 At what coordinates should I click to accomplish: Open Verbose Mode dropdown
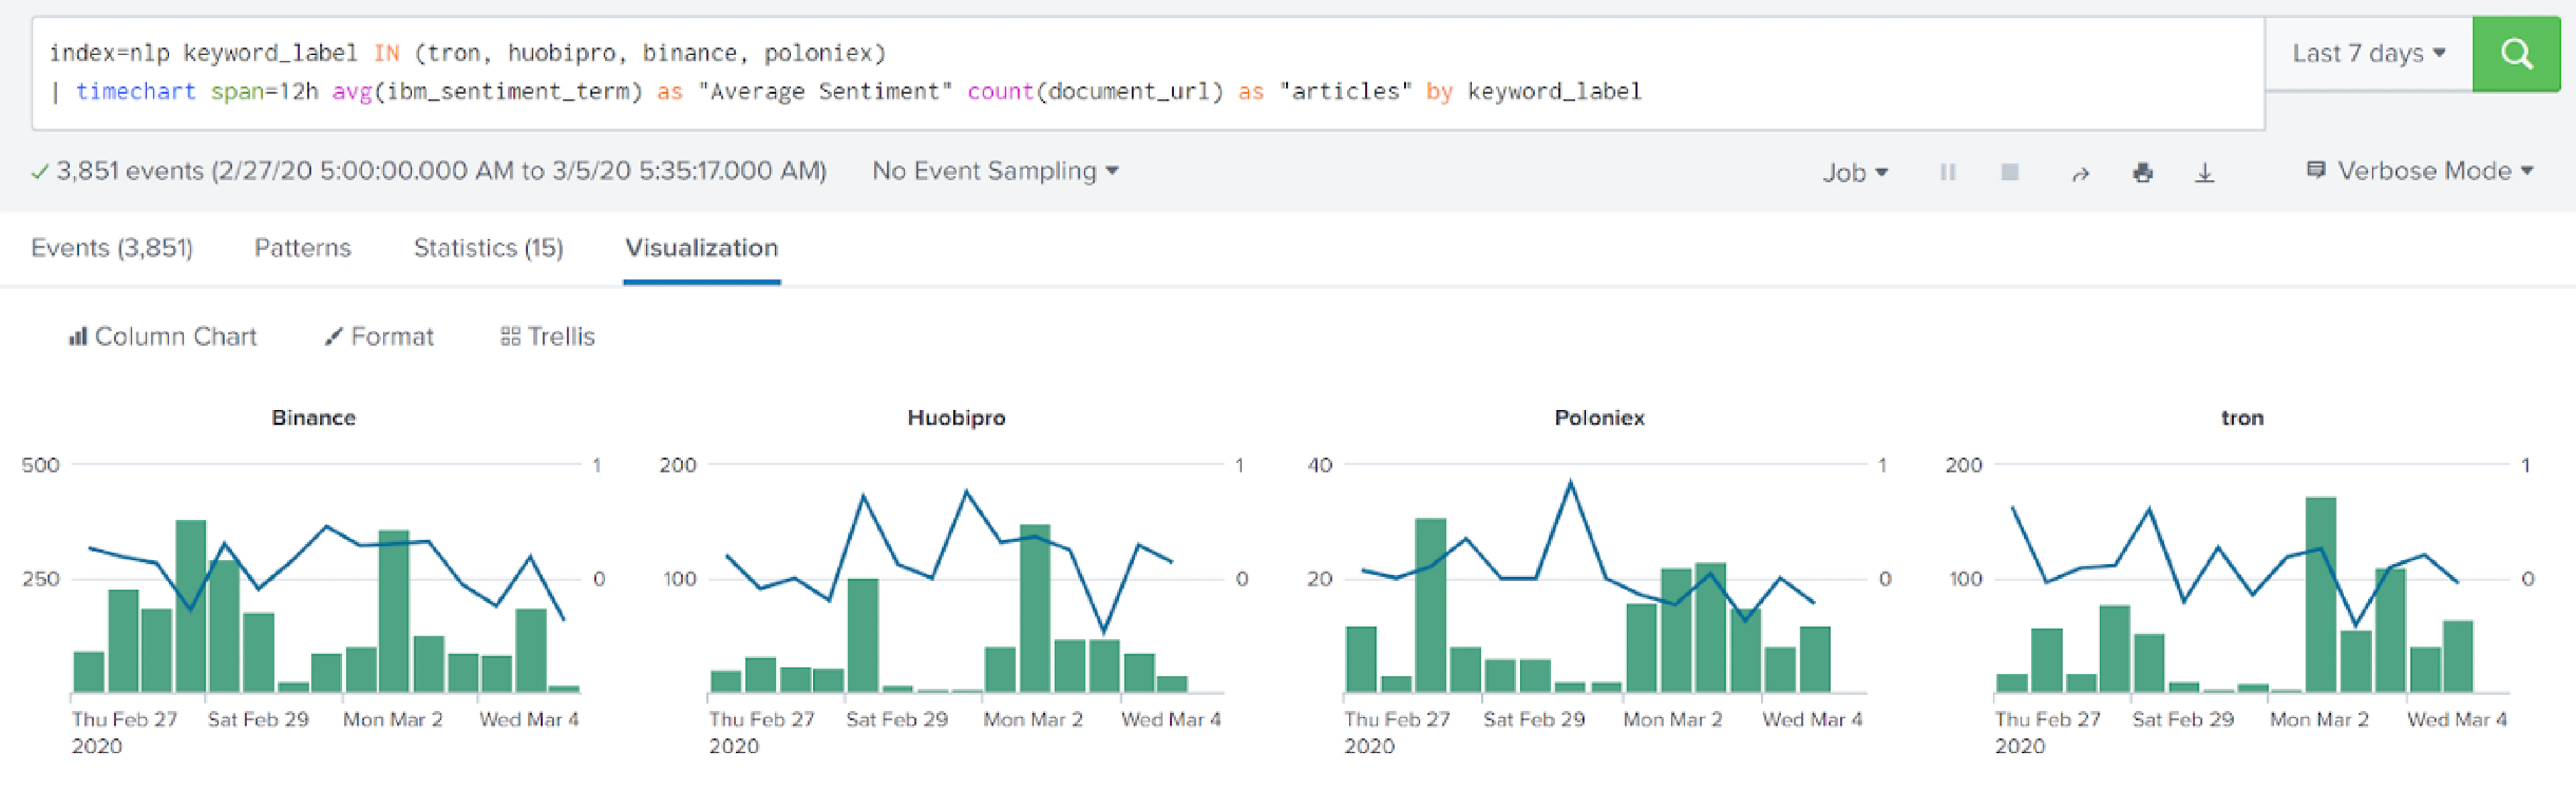[2420, 171]
